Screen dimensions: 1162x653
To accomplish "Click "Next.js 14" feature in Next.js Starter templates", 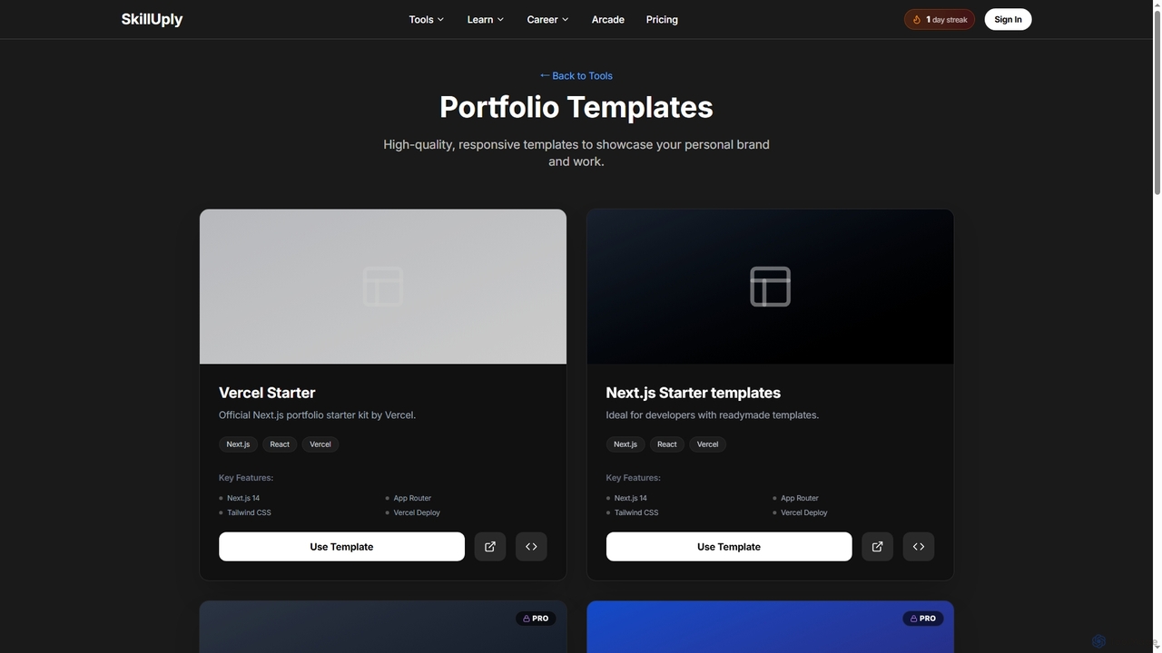I will pos(631,498).
